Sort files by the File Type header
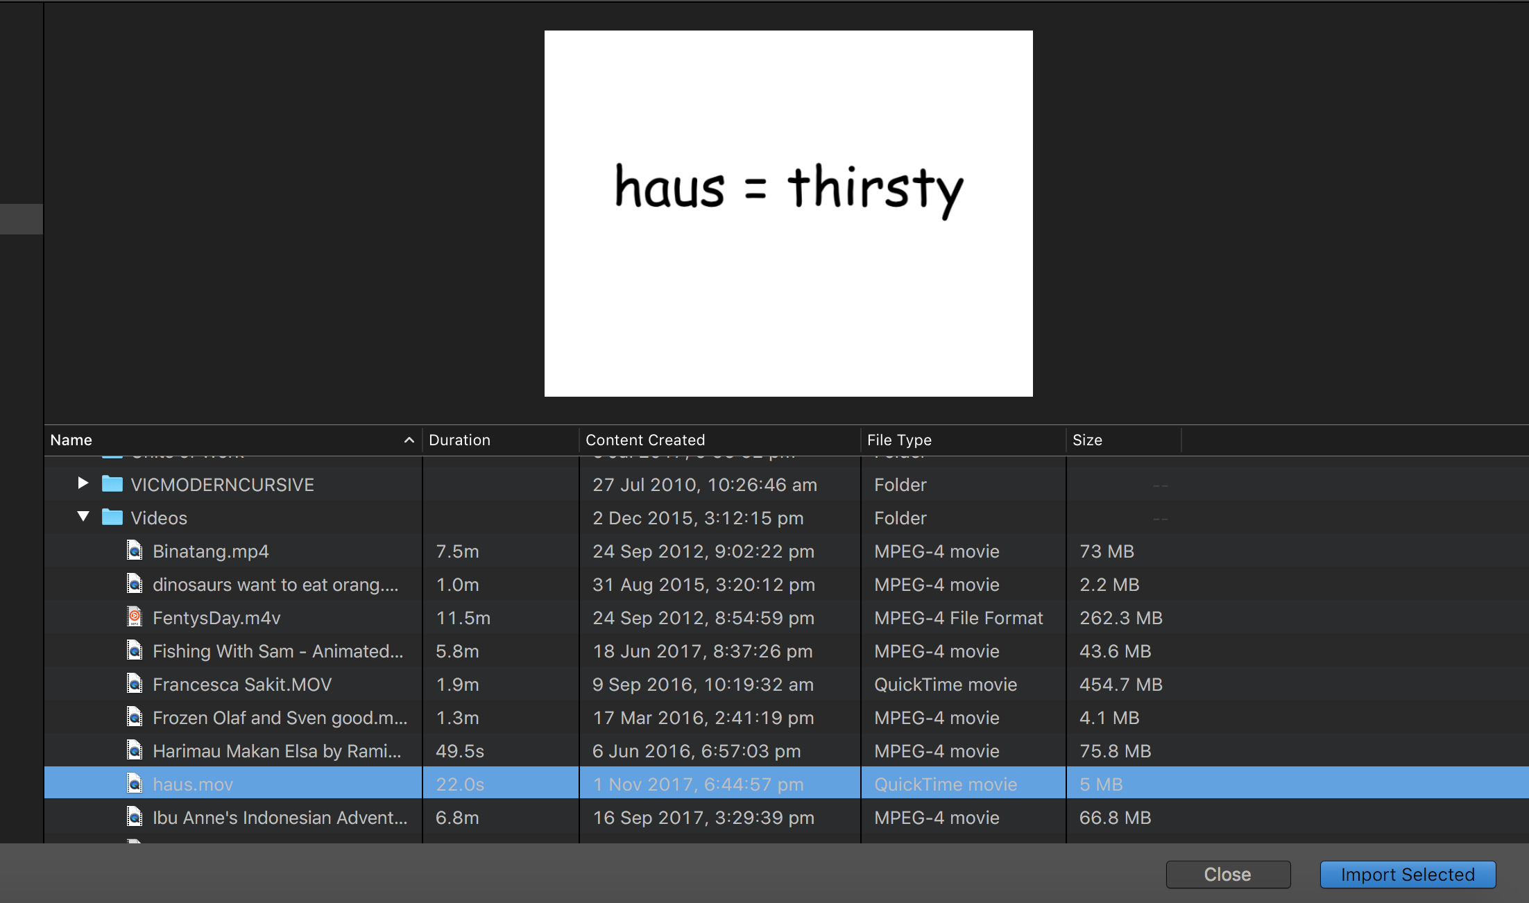This screenshot has height=903, width=1529. tap(899, 440)
